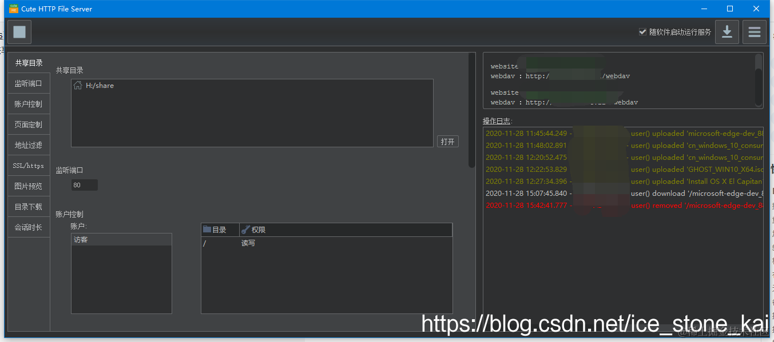Click the home icon beside H:/share

coord(78,85)
